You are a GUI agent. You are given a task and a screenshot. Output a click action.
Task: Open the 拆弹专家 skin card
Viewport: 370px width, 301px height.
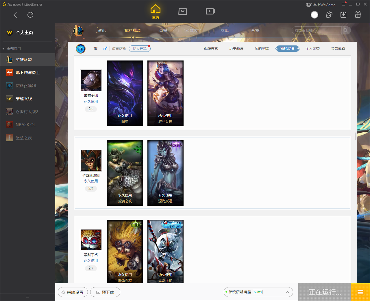(125, 251)
